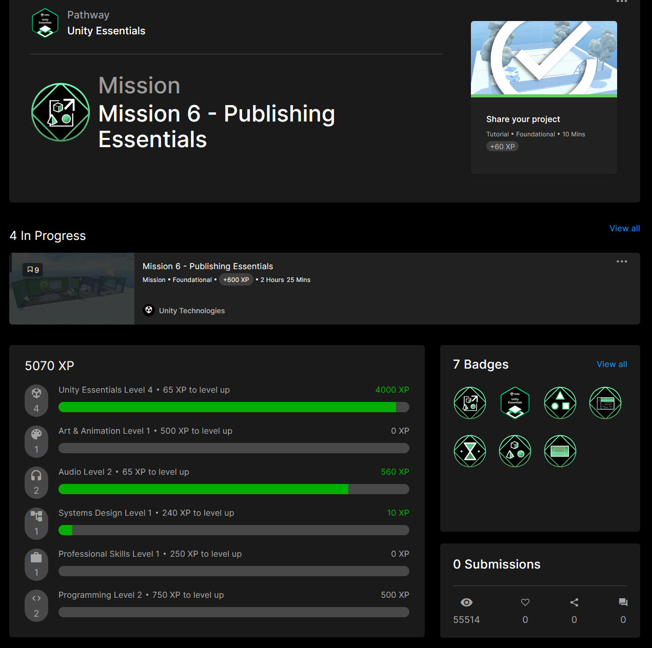Click the Systems Design progress bar
Image resolution: width=652 pixels, height=648 pixels.
point(234,530)
